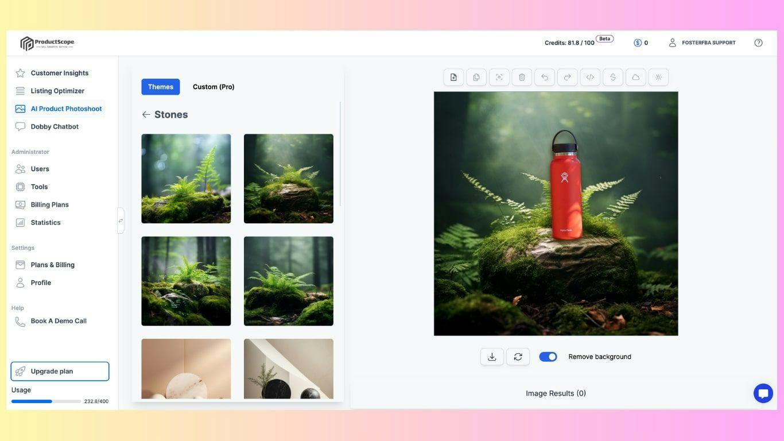This screenshot has height=441, width=784.
Task: Toggle the Remove background switch
Action: pyautogui.click(x=548, y=357)
